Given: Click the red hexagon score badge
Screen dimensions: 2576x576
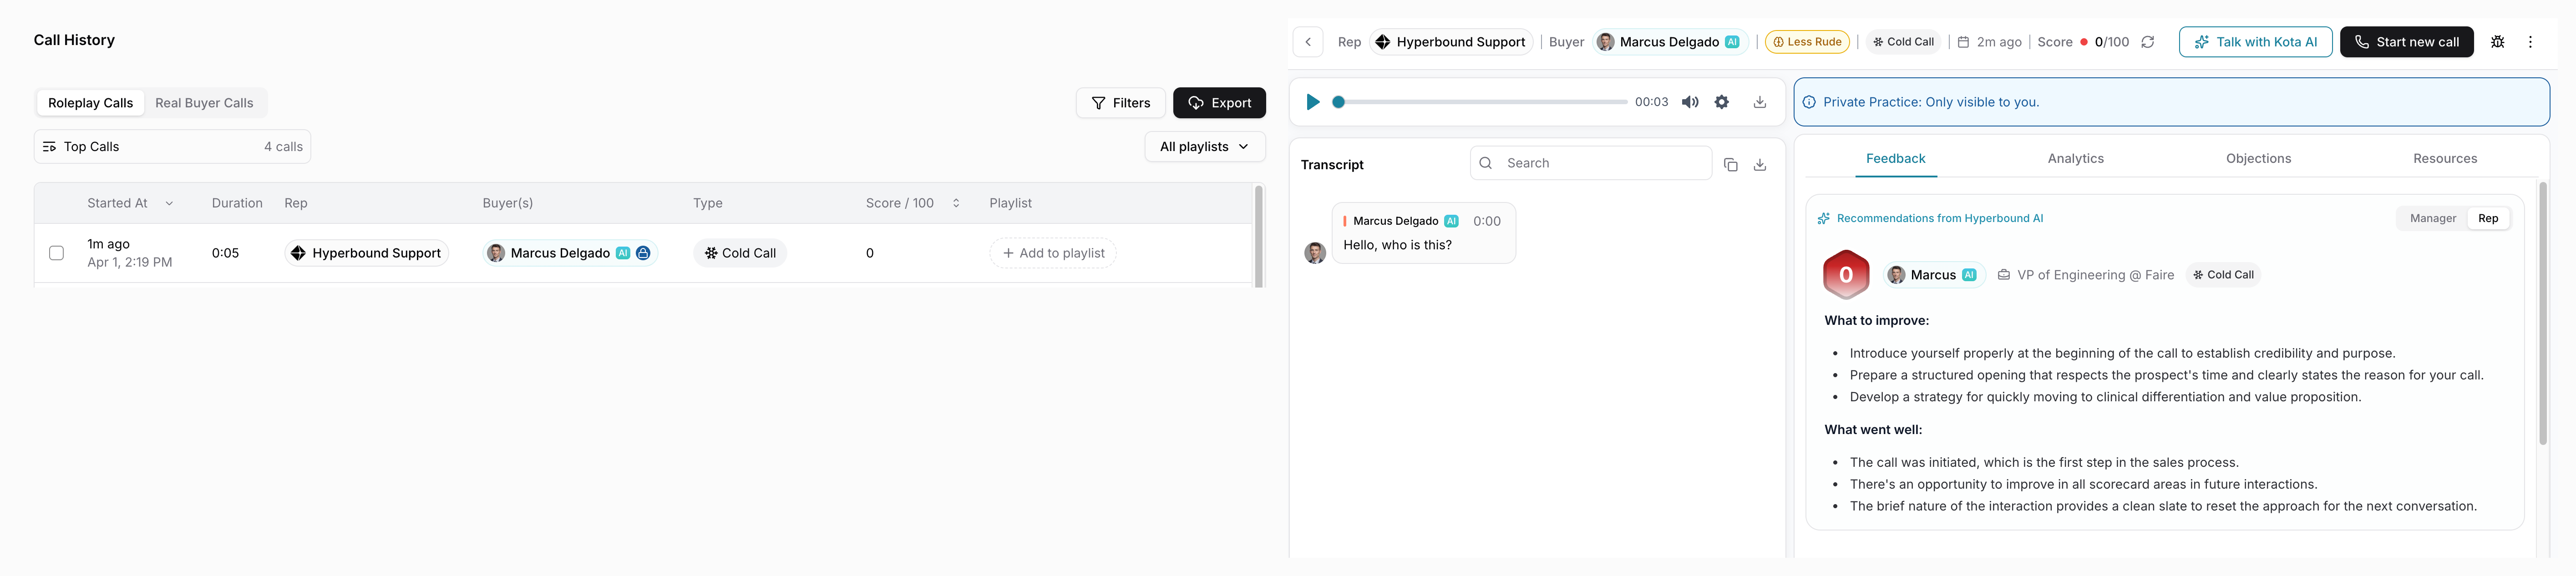Looking at the screenshot, I should pos(1846,275).
